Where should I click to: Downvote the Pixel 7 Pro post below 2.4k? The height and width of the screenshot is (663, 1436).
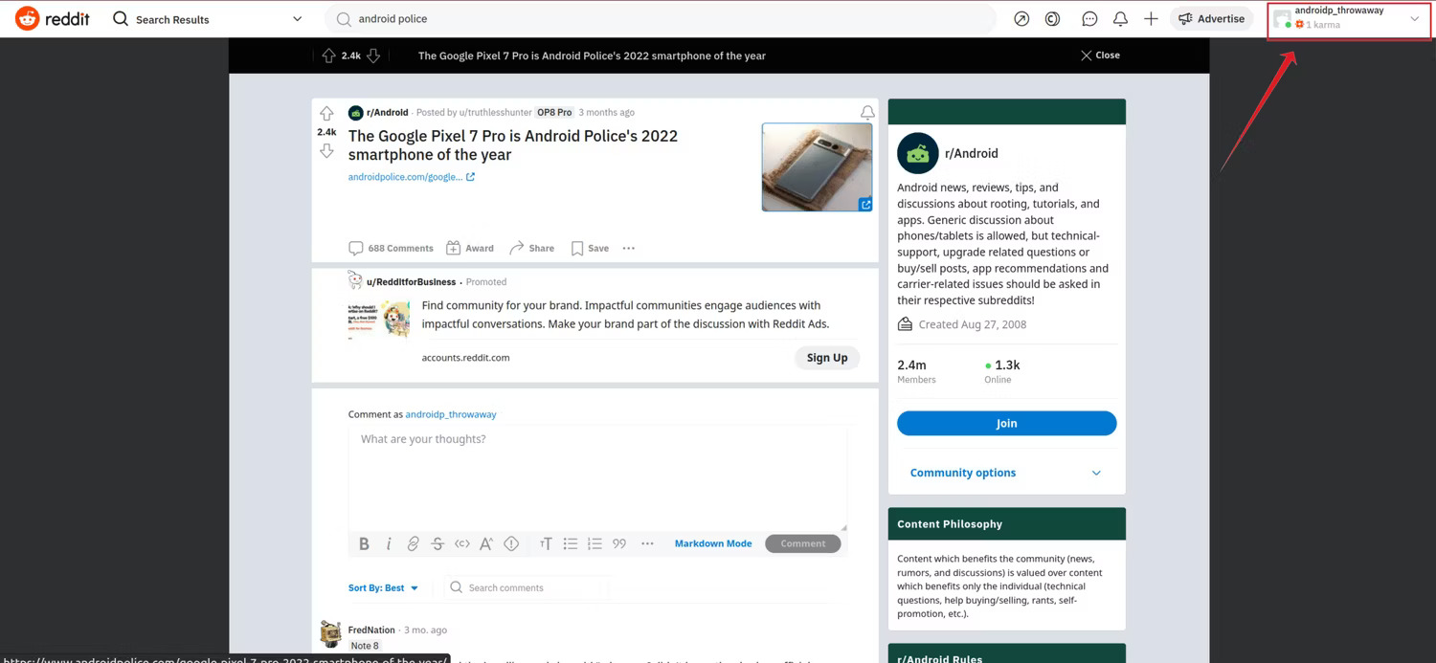point(326,151)
